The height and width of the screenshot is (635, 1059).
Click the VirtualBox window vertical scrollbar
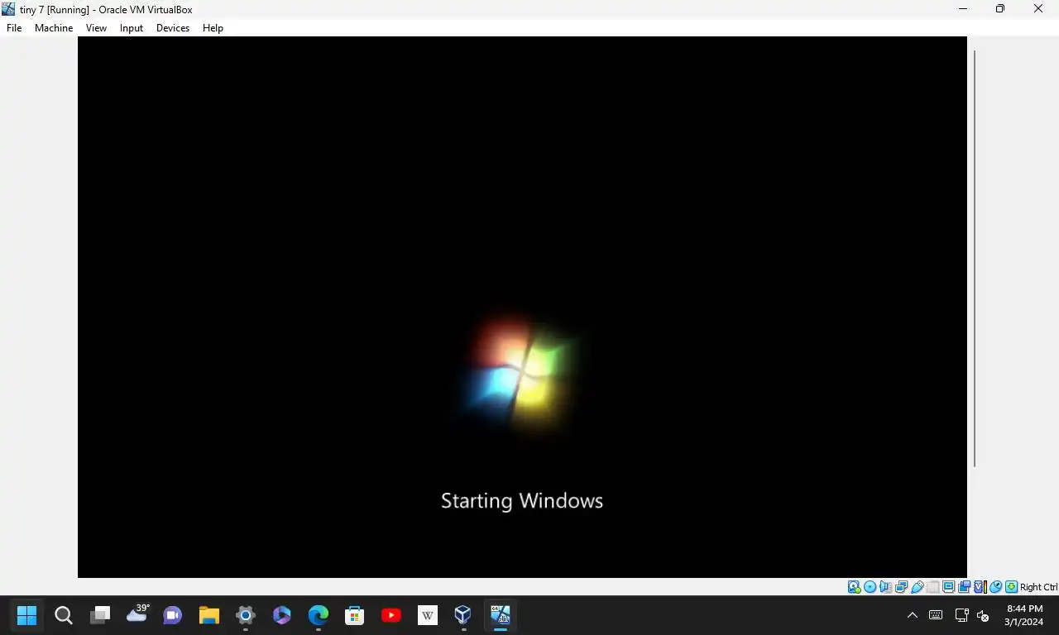975,258
